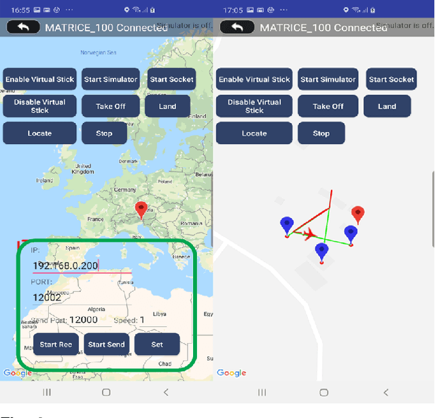Screen dimensions: 435x418
Task: Tap Android back button on right phone
Action: coord(386,392)
